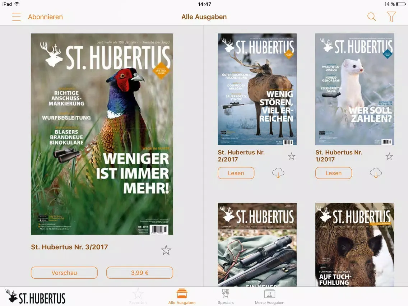Screen dimensions: 408x306
Task: Open St. Hubertus Nr. 1/2017 cover
Action: (354, 89)
